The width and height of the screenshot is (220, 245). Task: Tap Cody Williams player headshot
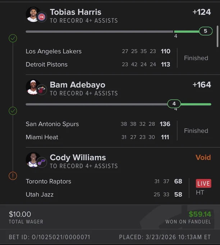33,160
